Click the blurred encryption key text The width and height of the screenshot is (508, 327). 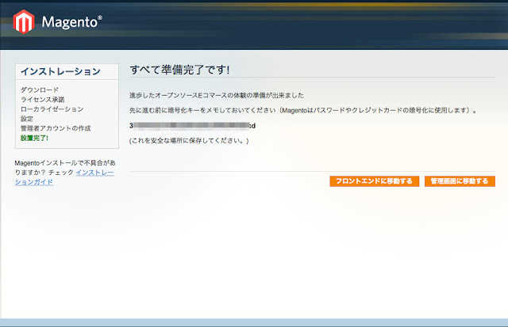point(192,125)
